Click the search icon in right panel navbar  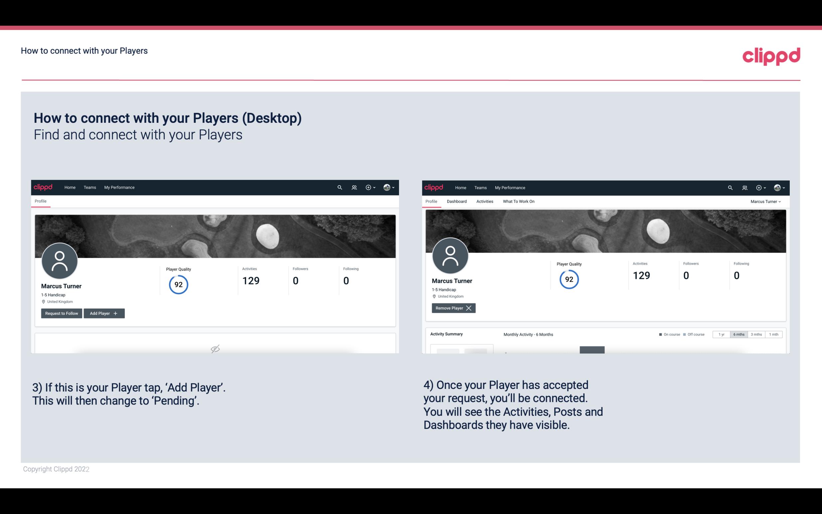[x=729, y=187]
